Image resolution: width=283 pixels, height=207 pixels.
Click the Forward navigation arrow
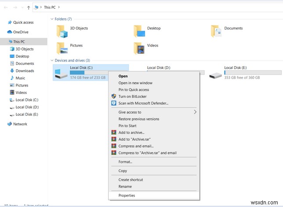[15, 7]
